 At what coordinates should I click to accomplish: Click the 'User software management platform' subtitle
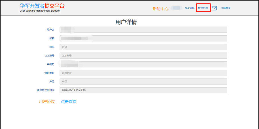point(40,11)
